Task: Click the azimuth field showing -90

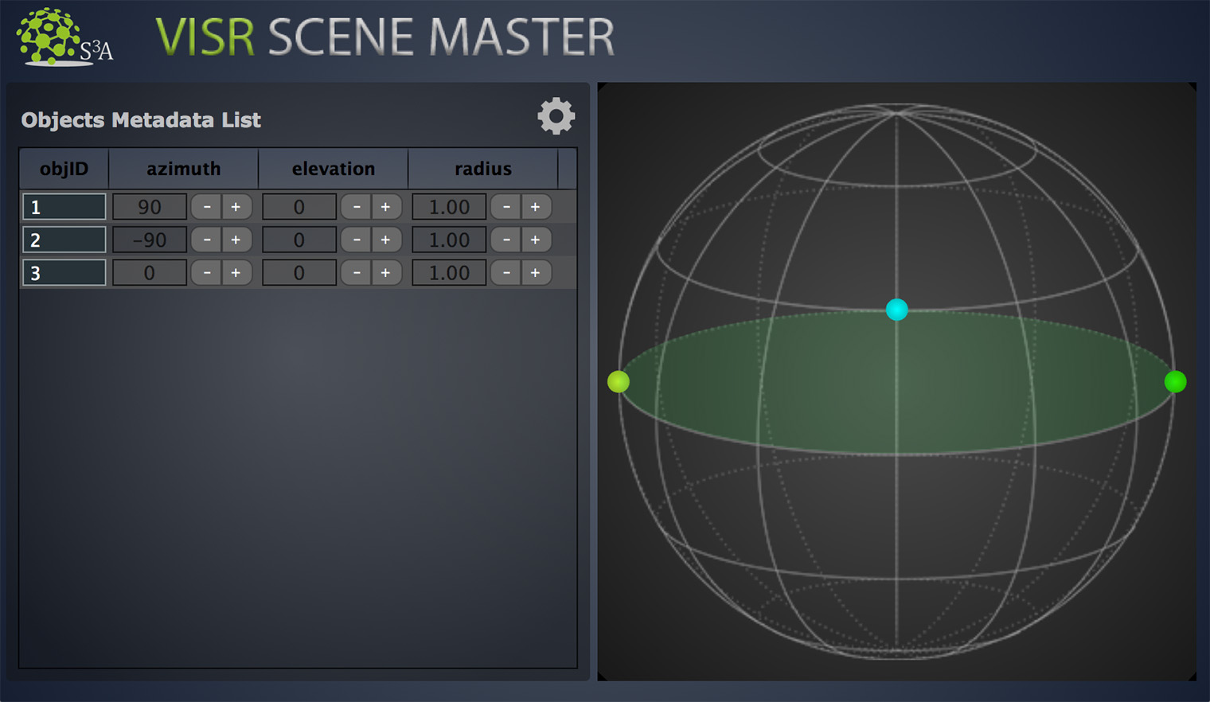Action: pos(150,240)
